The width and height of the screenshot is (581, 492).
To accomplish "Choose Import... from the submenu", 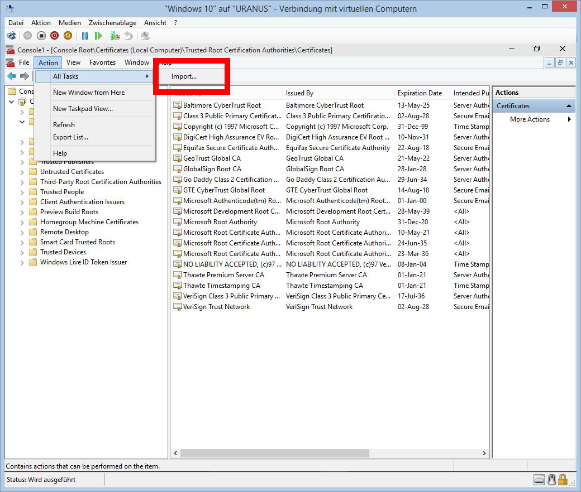I will point(184,76).
